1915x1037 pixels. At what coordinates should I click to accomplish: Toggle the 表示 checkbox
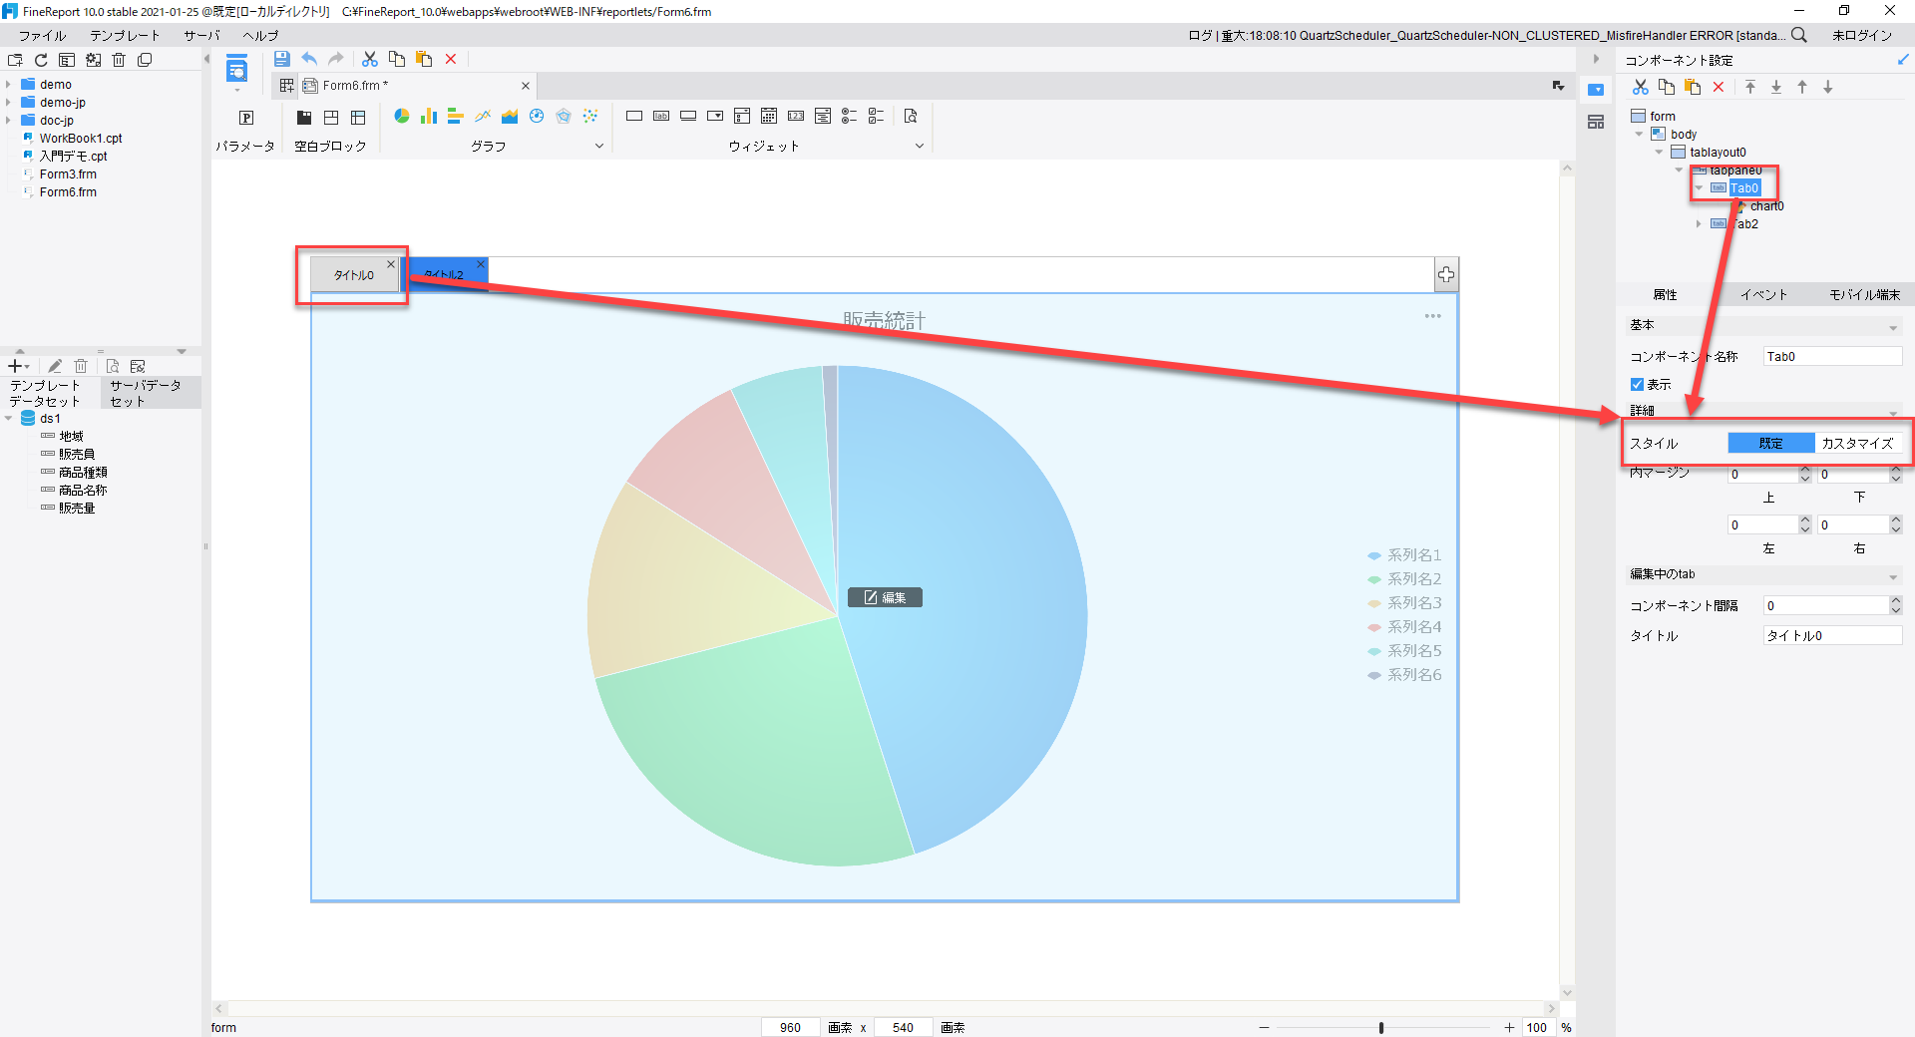click(x=1637, y=384)
